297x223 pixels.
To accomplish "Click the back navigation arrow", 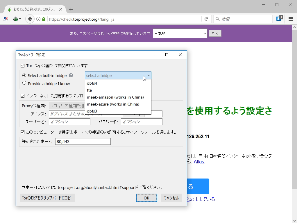I will coord(30,19).
